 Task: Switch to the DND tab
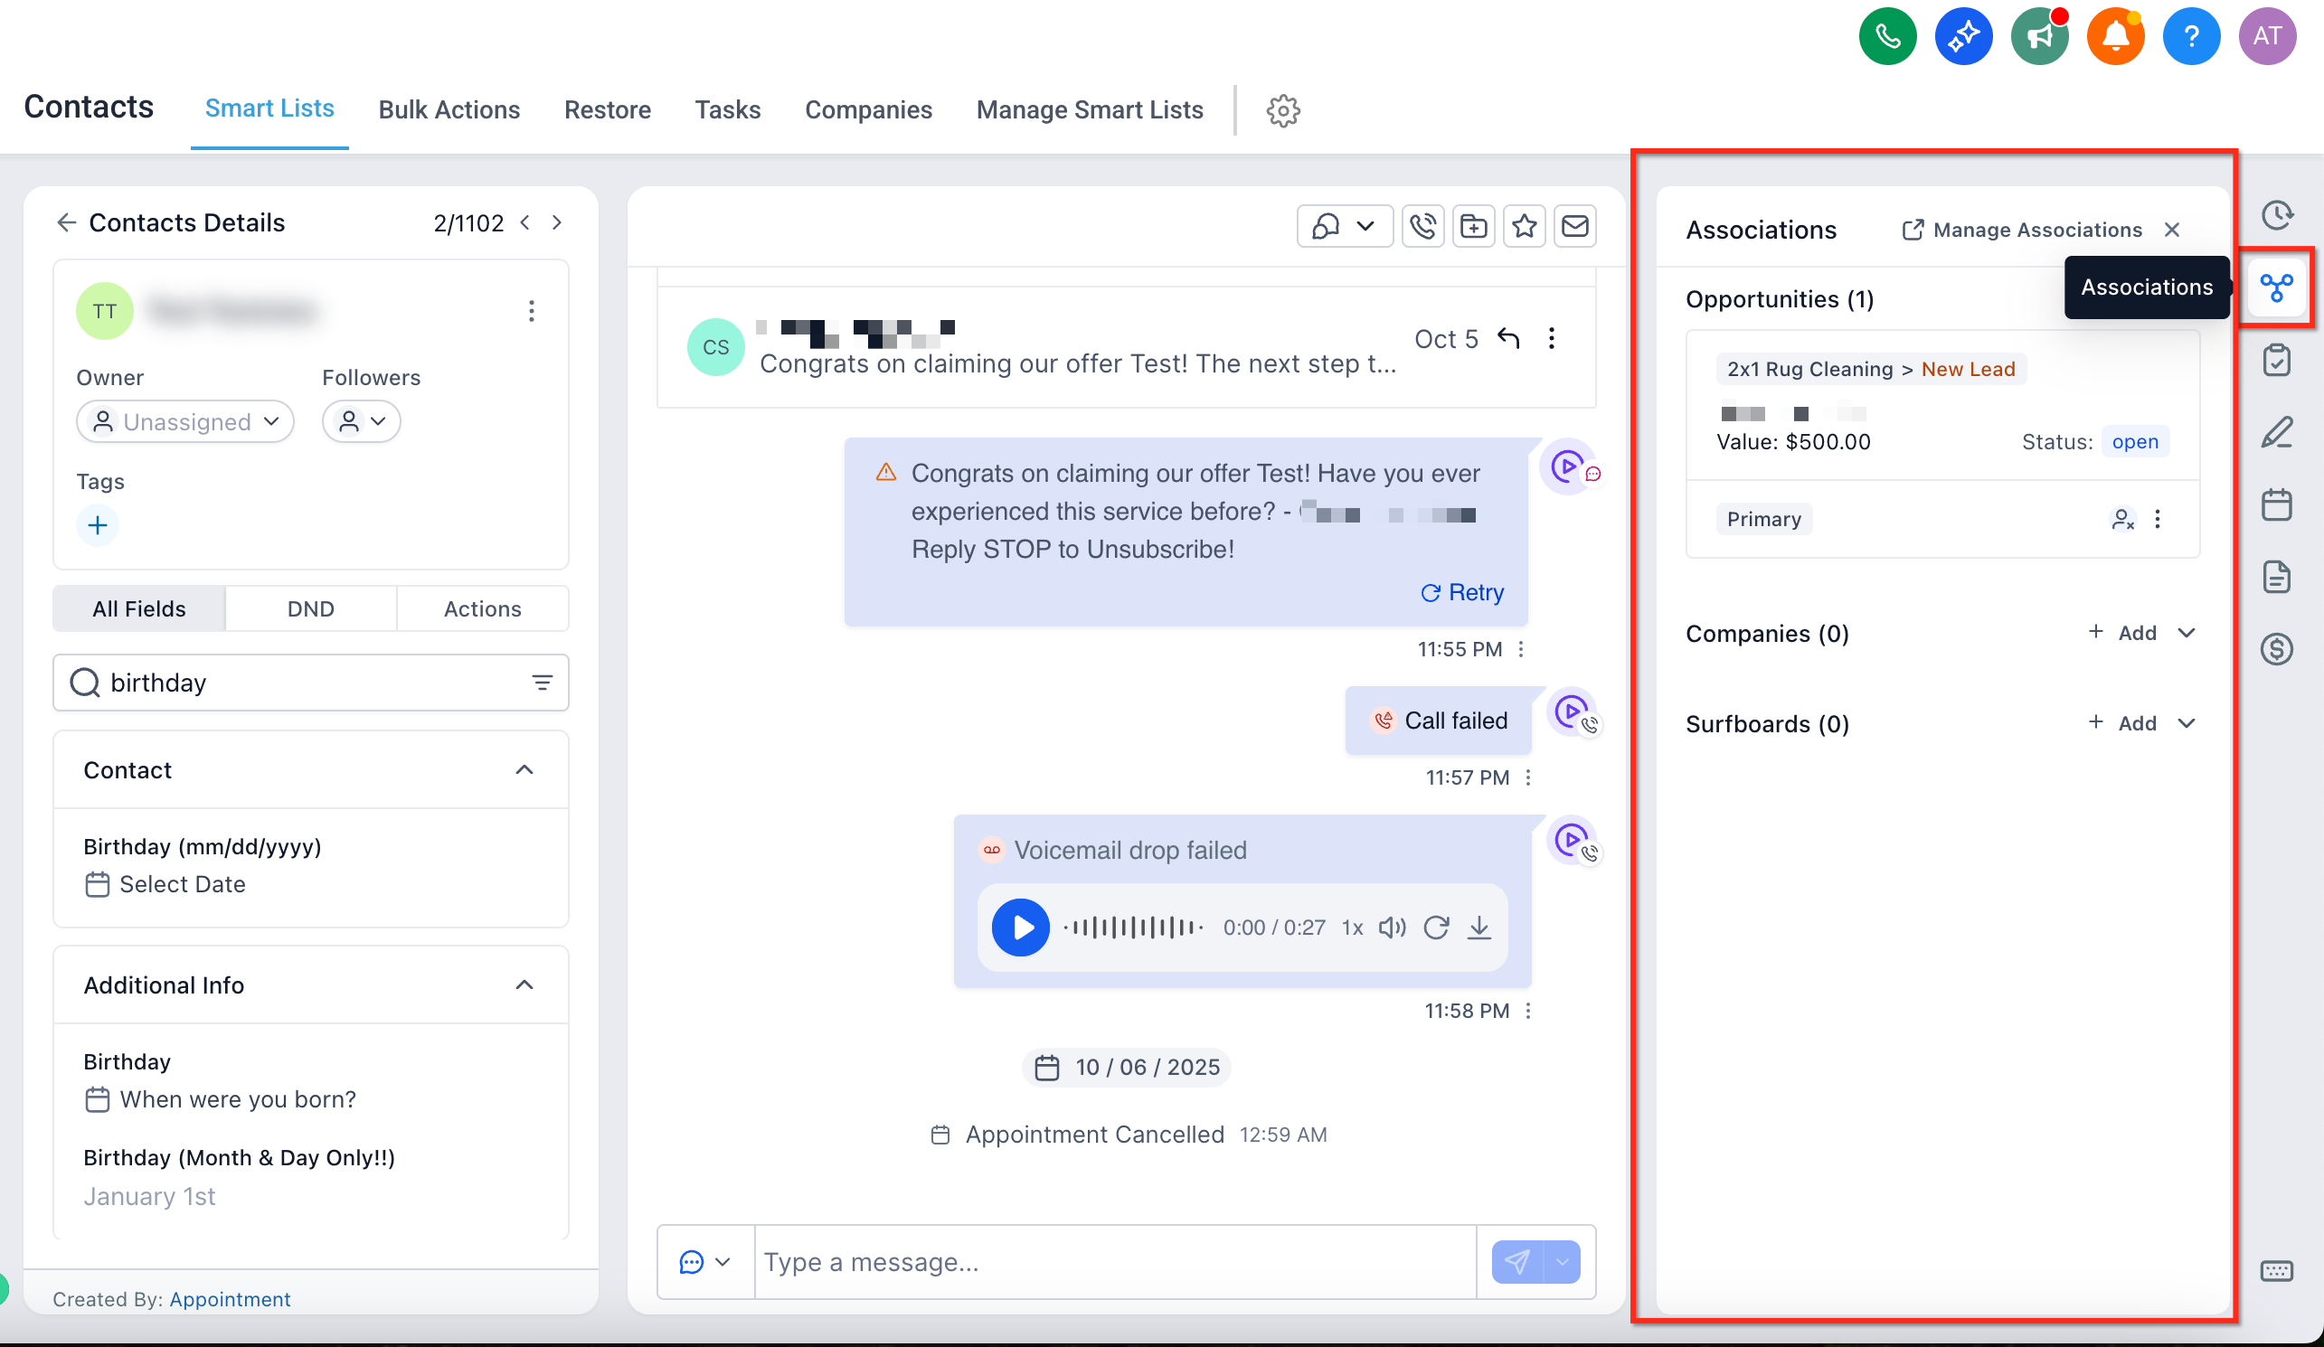pyautogui.click(x=310, y=608)
